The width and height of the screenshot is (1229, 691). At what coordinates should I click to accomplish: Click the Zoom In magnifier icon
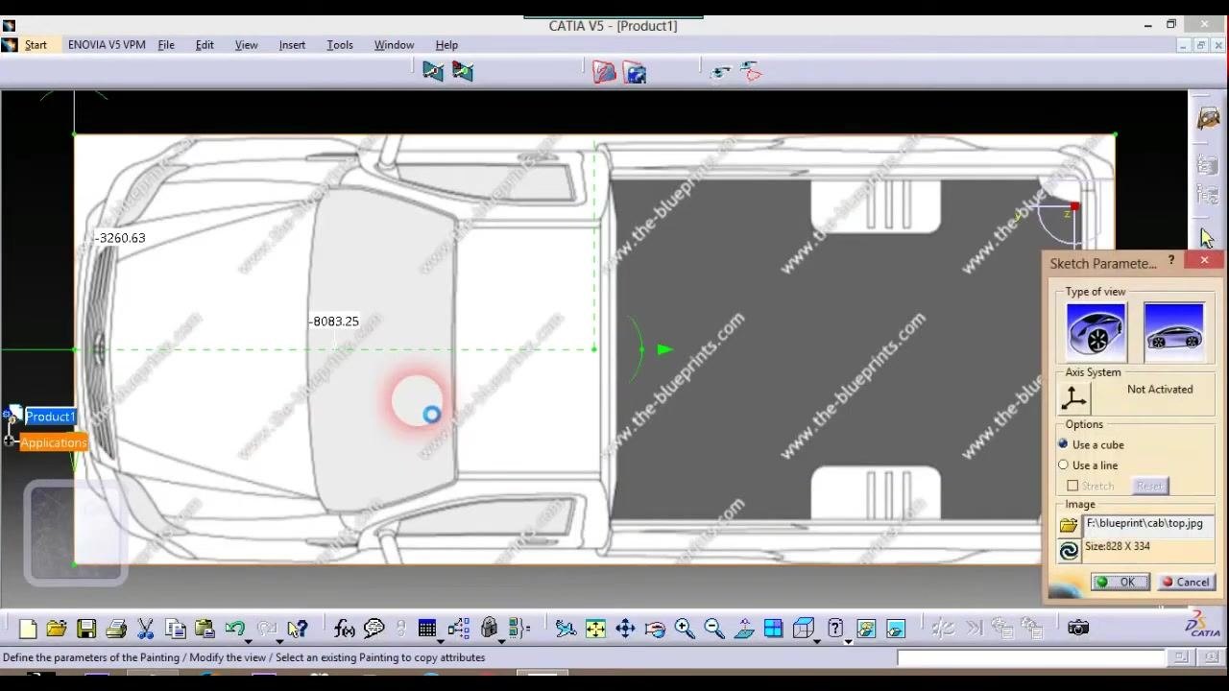point(685,629)
